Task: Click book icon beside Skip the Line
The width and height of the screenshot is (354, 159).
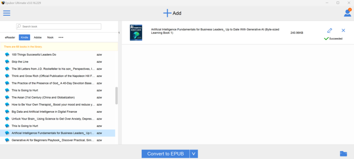Action: pyautogui.click(x=7, y=62)
